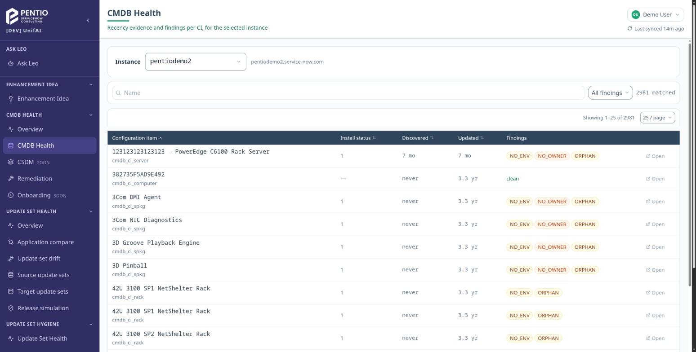Click the Findings column header
Screen dimensions: 696x352
pyautogui.click(x=516, y=138)
